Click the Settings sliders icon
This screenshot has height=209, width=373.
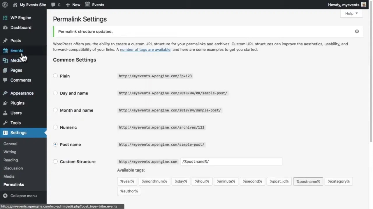coord(5,133)
